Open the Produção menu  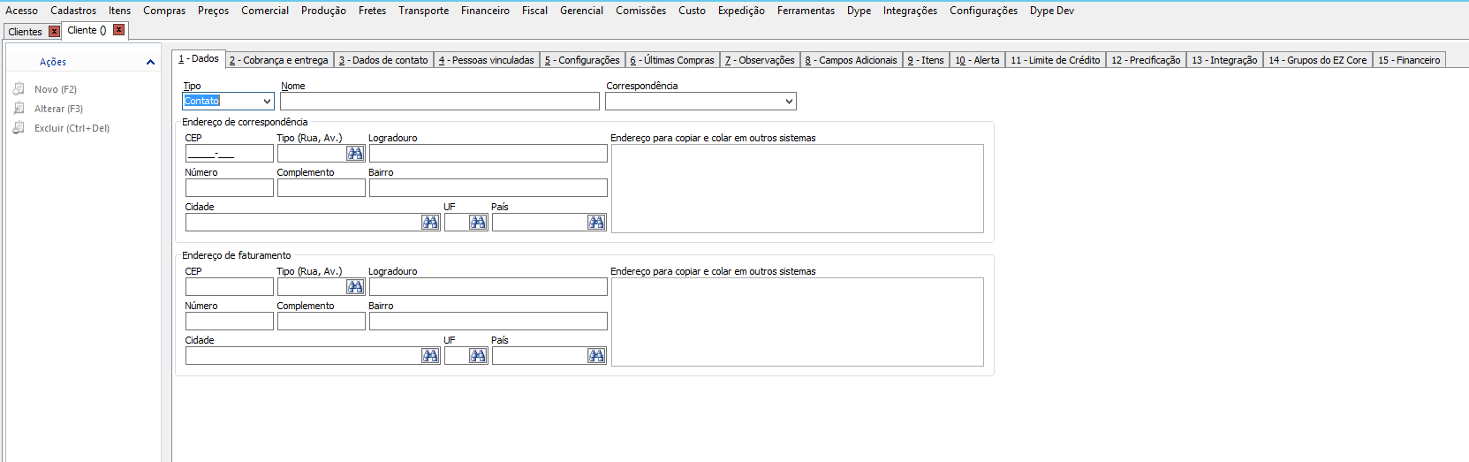tap(323, 11)
